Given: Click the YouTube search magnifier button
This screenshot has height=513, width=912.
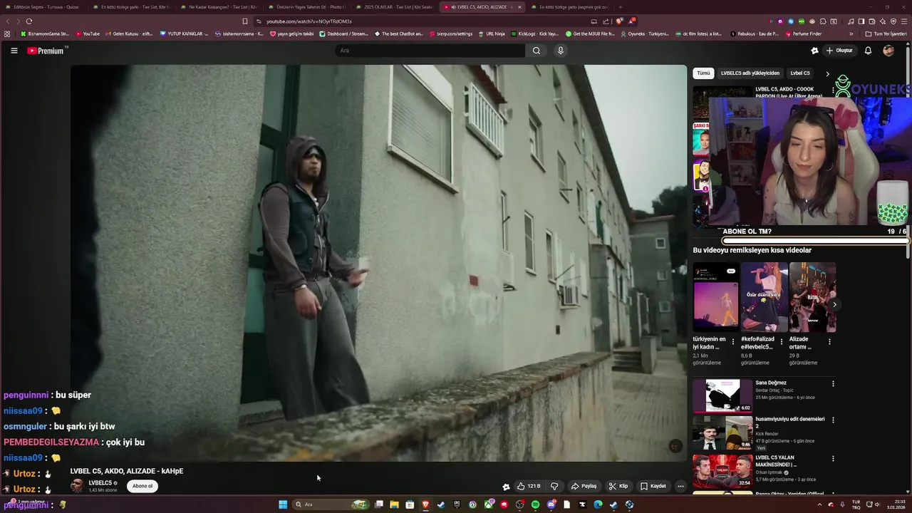Looking at the screenshot, I should coord(537,51).
